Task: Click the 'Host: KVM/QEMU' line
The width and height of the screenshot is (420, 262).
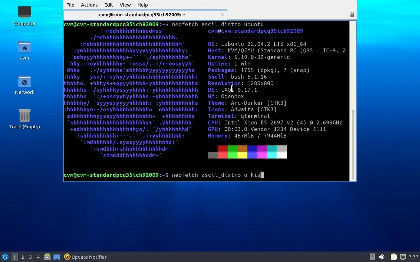Action: coord(277,50)
